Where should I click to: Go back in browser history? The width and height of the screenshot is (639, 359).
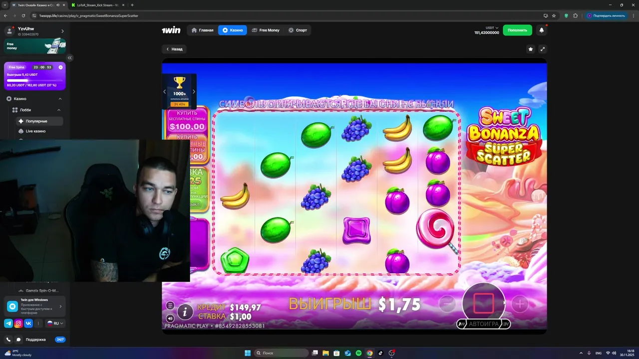[x=5, y=15]
